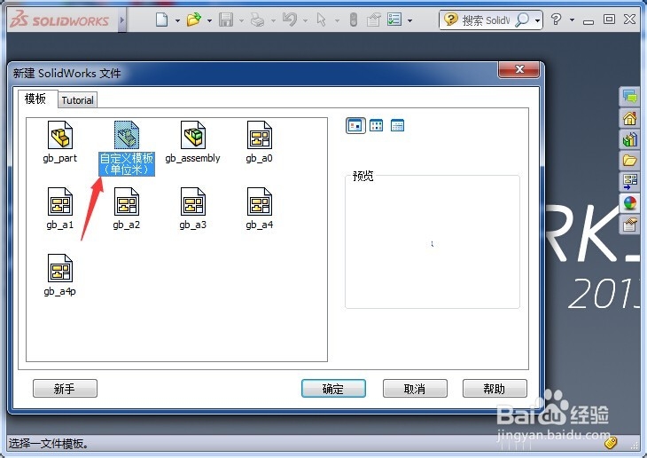This screenshot has height=458, width=647.
Task: Click the 搜索 SolidWorks search field
Action: click(486, 20)
